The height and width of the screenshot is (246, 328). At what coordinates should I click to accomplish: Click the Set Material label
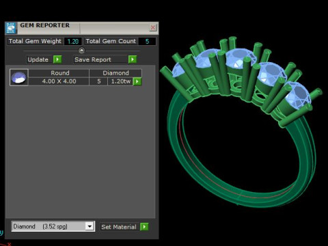pyautogui.click(x=119, y=227)
